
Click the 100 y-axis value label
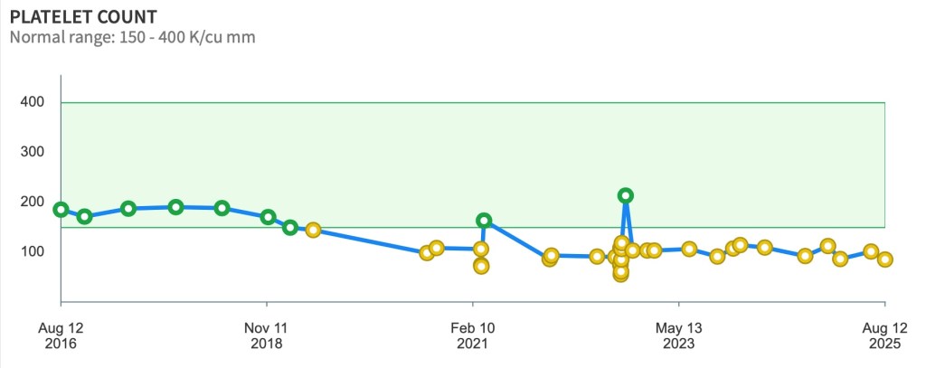tap(33, 251)
